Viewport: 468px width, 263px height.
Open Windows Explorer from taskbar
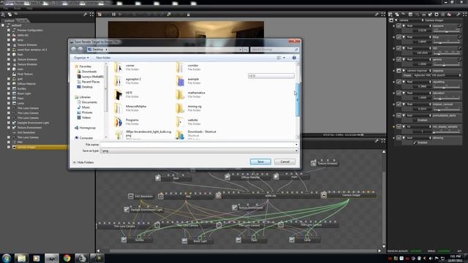tap(21, 258)
